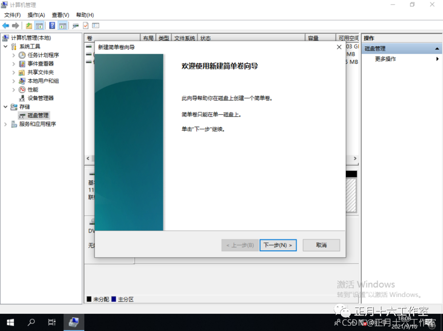Collapse the 系统工具 tree node
Viewport: 443px width, 331px height.
click(x=5, y=46)
